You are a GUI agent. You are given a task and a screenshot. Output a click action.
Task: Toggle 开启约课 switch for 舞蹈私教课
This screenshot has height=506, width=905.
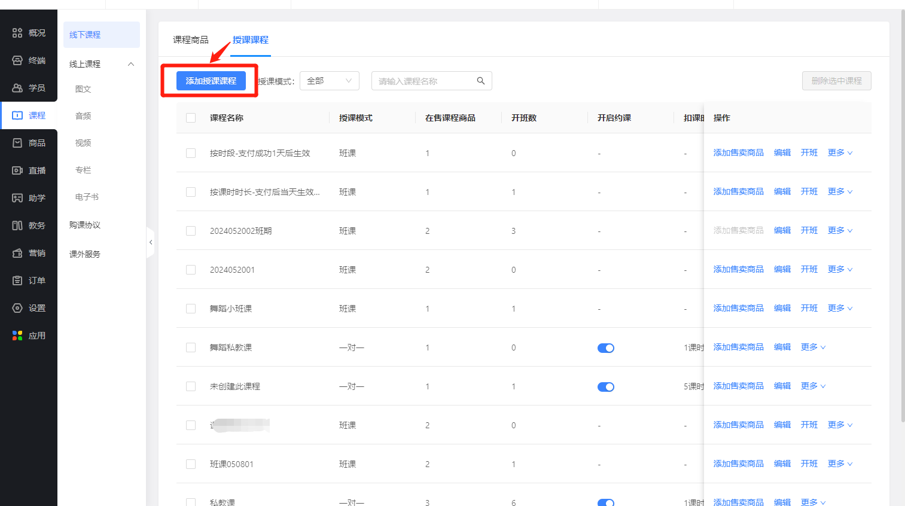606,348
